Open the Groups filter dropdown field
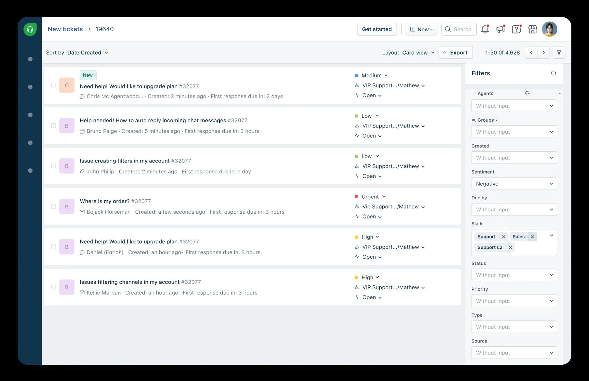This screenshot has width=589, height=381. coord(514,132)
